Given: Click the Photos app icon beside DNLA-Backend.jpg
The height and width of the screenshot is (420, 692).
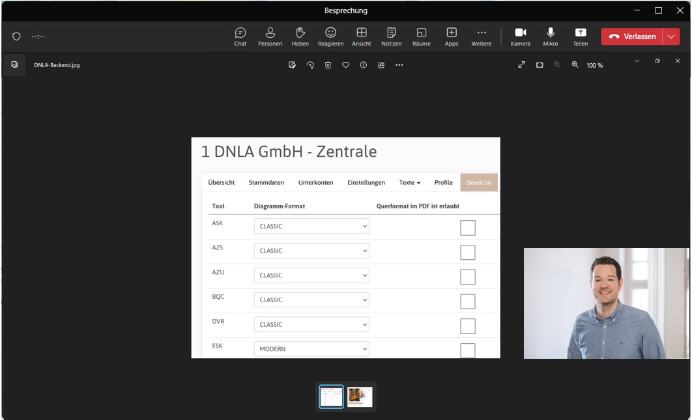Looking at the screenshot, I should (x=14, y=64).
